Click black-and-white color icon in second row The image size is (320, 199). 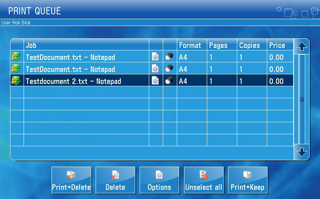[169, 69]
